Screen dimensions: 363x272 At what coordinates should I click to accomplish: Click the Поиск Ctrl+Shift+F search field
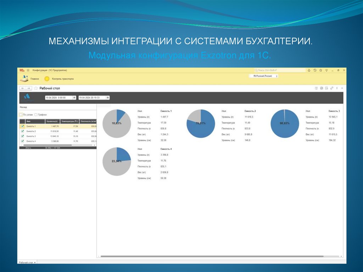coord(279,70)
